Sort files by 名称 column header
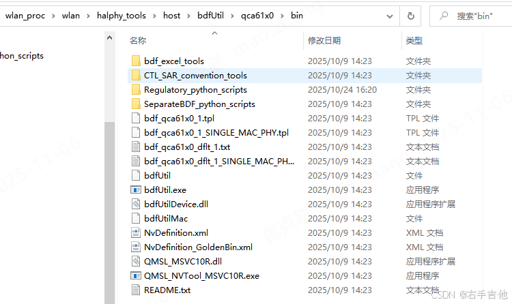 (x=138, y=41)
